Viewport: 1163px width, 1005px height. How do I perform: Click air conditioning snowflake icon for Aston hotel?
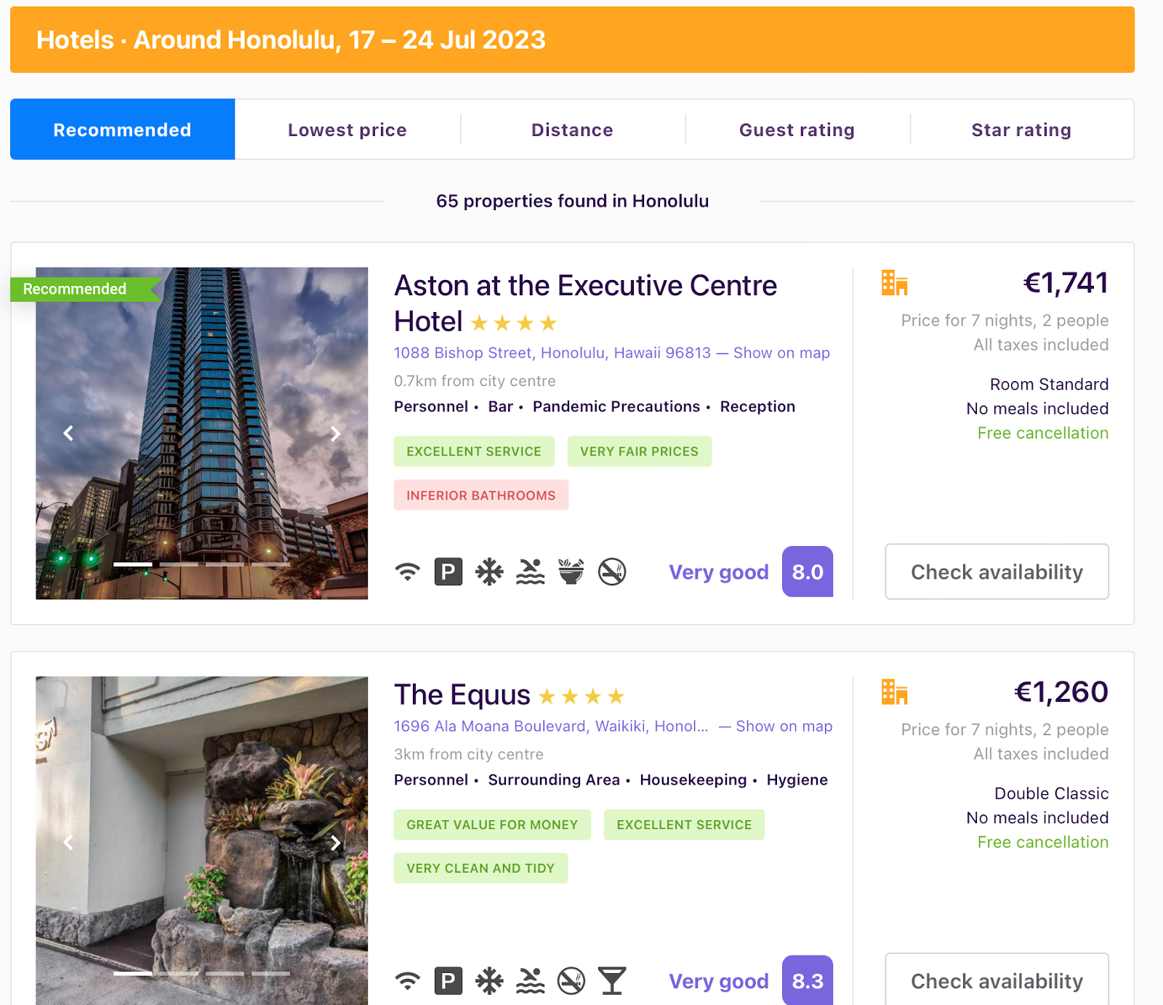point(489,572)
